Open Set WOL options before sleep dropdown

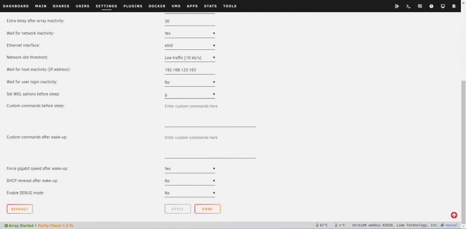[x=190, y=94]
